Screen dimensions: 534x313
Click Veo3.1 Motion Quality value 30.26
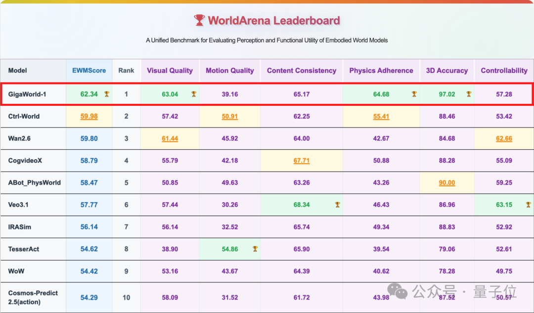pos(230,205)
